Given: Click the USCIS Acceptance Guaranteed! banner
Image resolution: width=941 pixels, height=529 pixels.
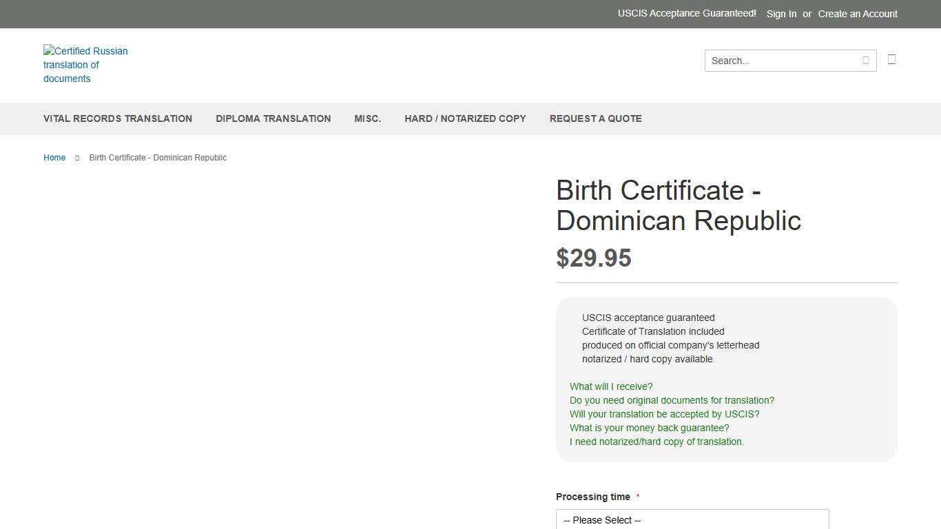Looking at the screenshot, I should [x=687, y=13].
